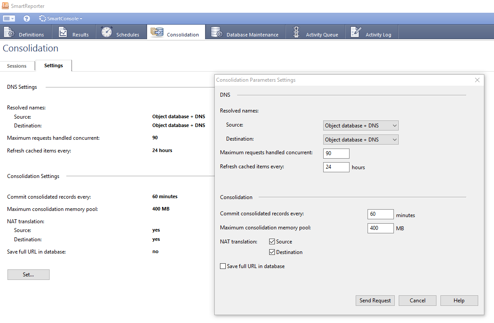Screen dimensions: 494x323
Task: Click the SmartReporter application icon in title bar
Action: 5,6
